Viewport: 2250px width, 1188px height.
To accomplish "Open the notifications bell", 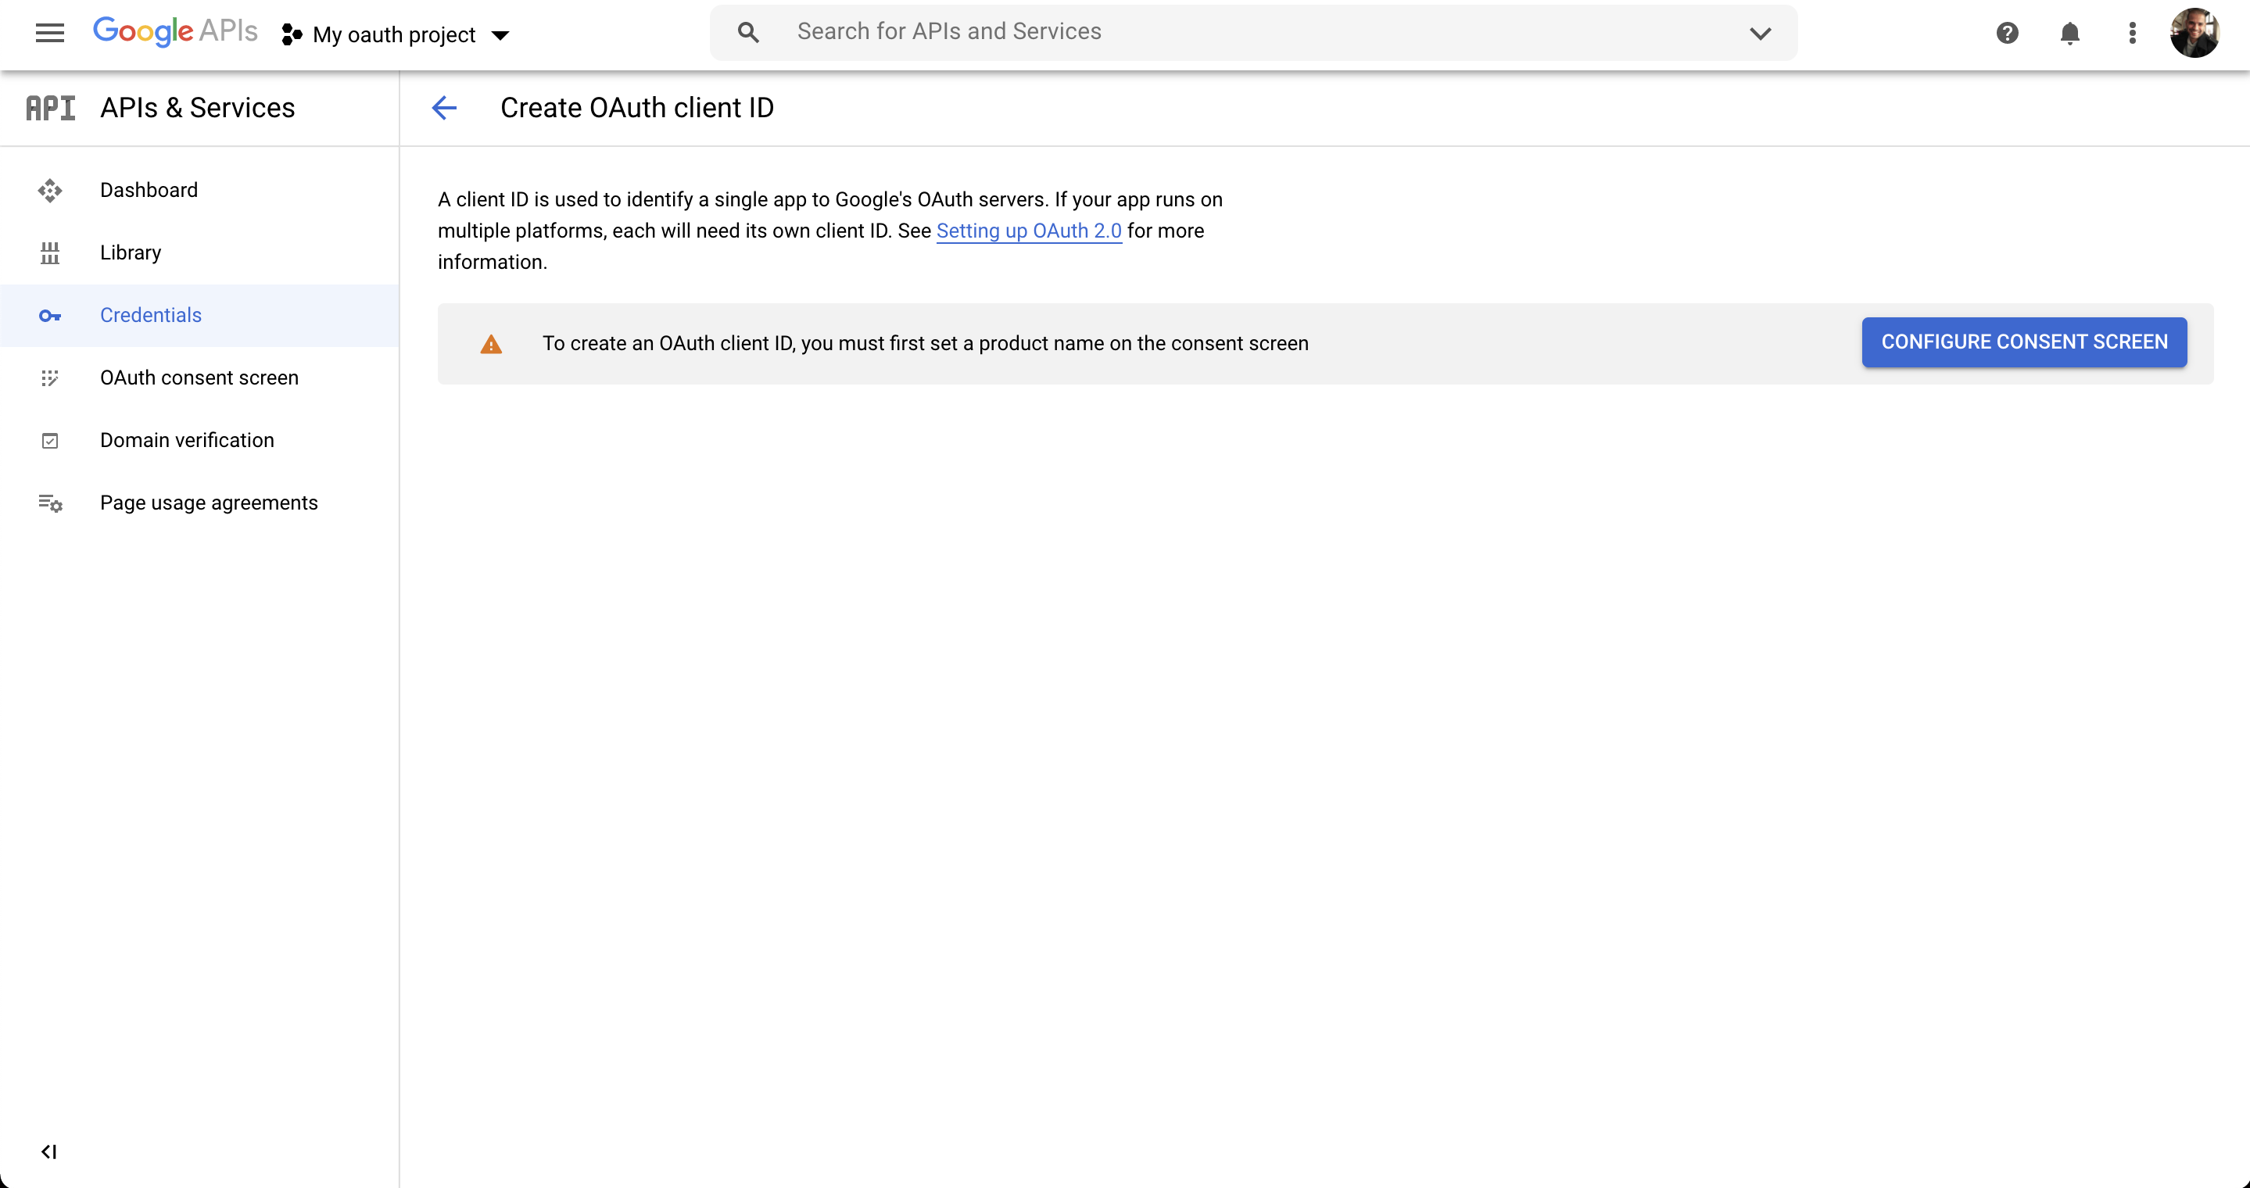I will pos(2069,33).
